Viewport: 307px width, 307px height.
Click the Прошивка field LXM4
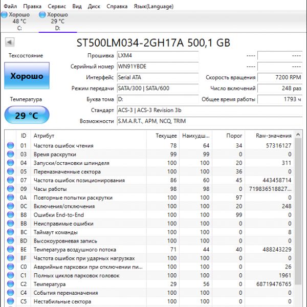(158, 56)
